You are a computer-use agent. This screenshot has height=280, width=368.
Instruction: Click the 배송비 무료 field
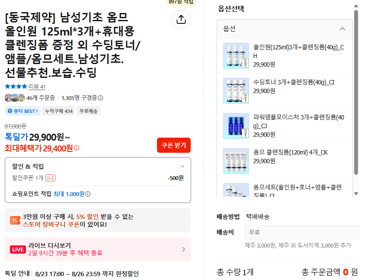302,232
